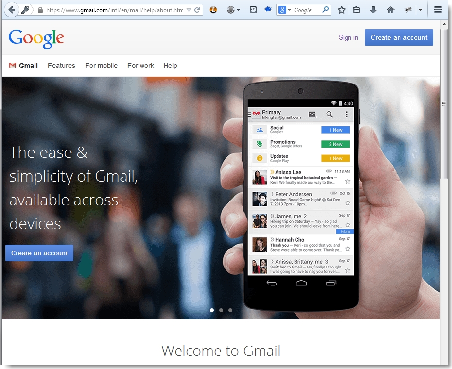This screenshot has width=452, height=369.
Task: Star the Anissa, Brittany, me email
Action: click(x=348, y=270)
